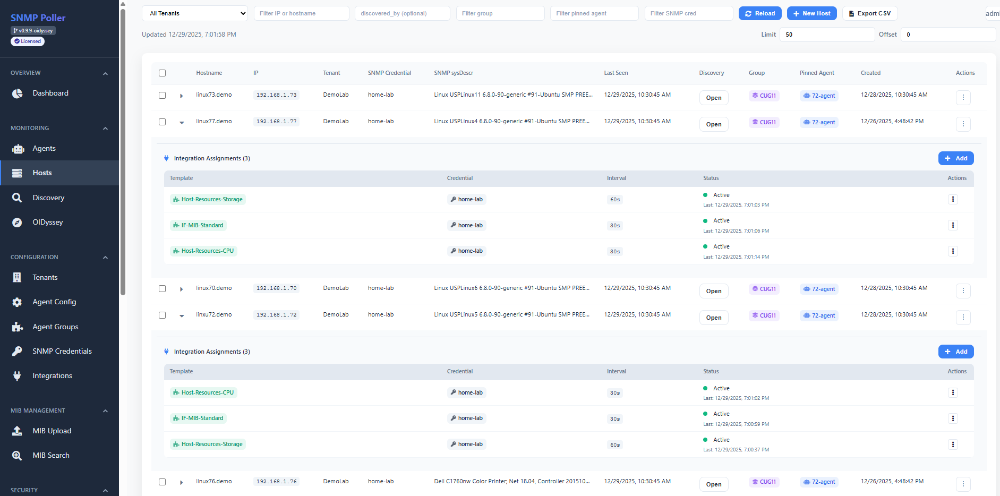Screen dimensions: 1000x496
Task: Click the Filter IP or hostname field
Action: tap(301, 13)
